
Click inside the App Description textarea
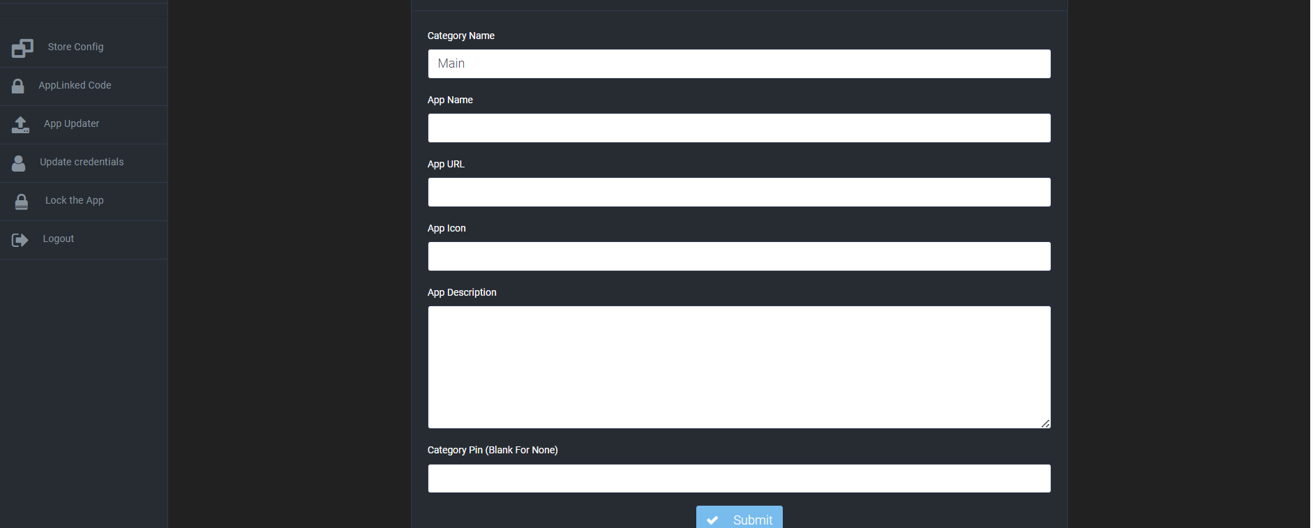(x=739, y=367)
